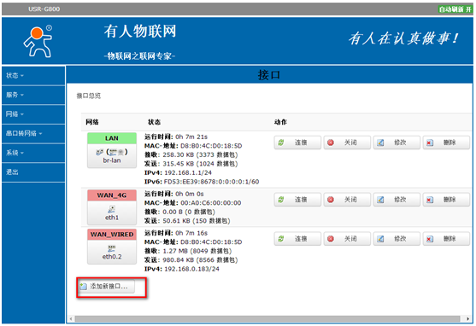This screenshot has height=326, width=476.
Task: Click the USR-G800 device title
Action: 44,9
